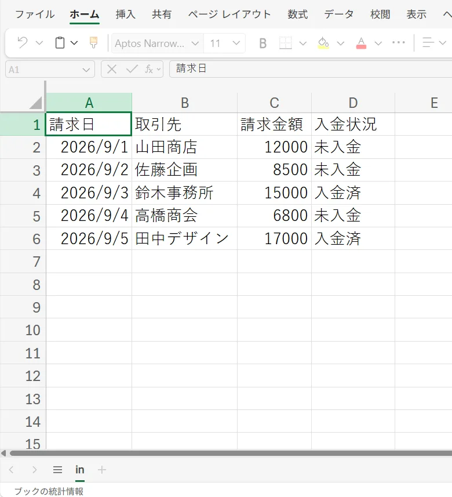Select column C header
452x497 pixels.
pyautogui.click(x=274, y=103)
